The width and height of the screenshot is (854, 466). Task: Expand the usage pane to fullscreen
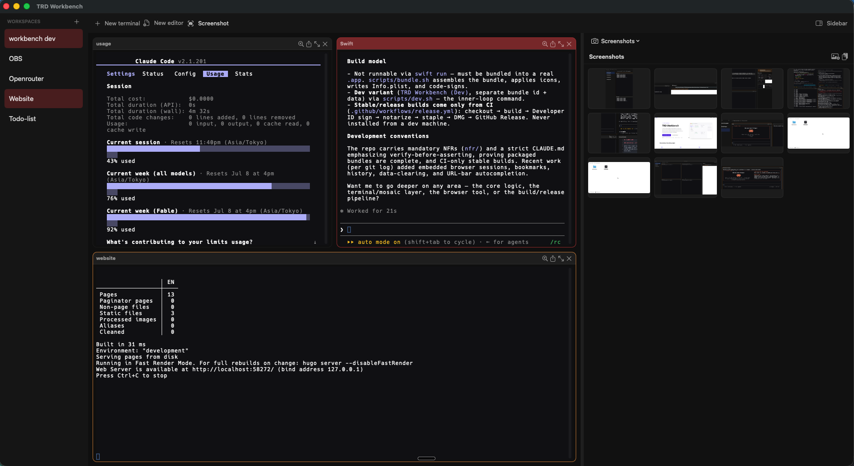click(x=317, y=44)
